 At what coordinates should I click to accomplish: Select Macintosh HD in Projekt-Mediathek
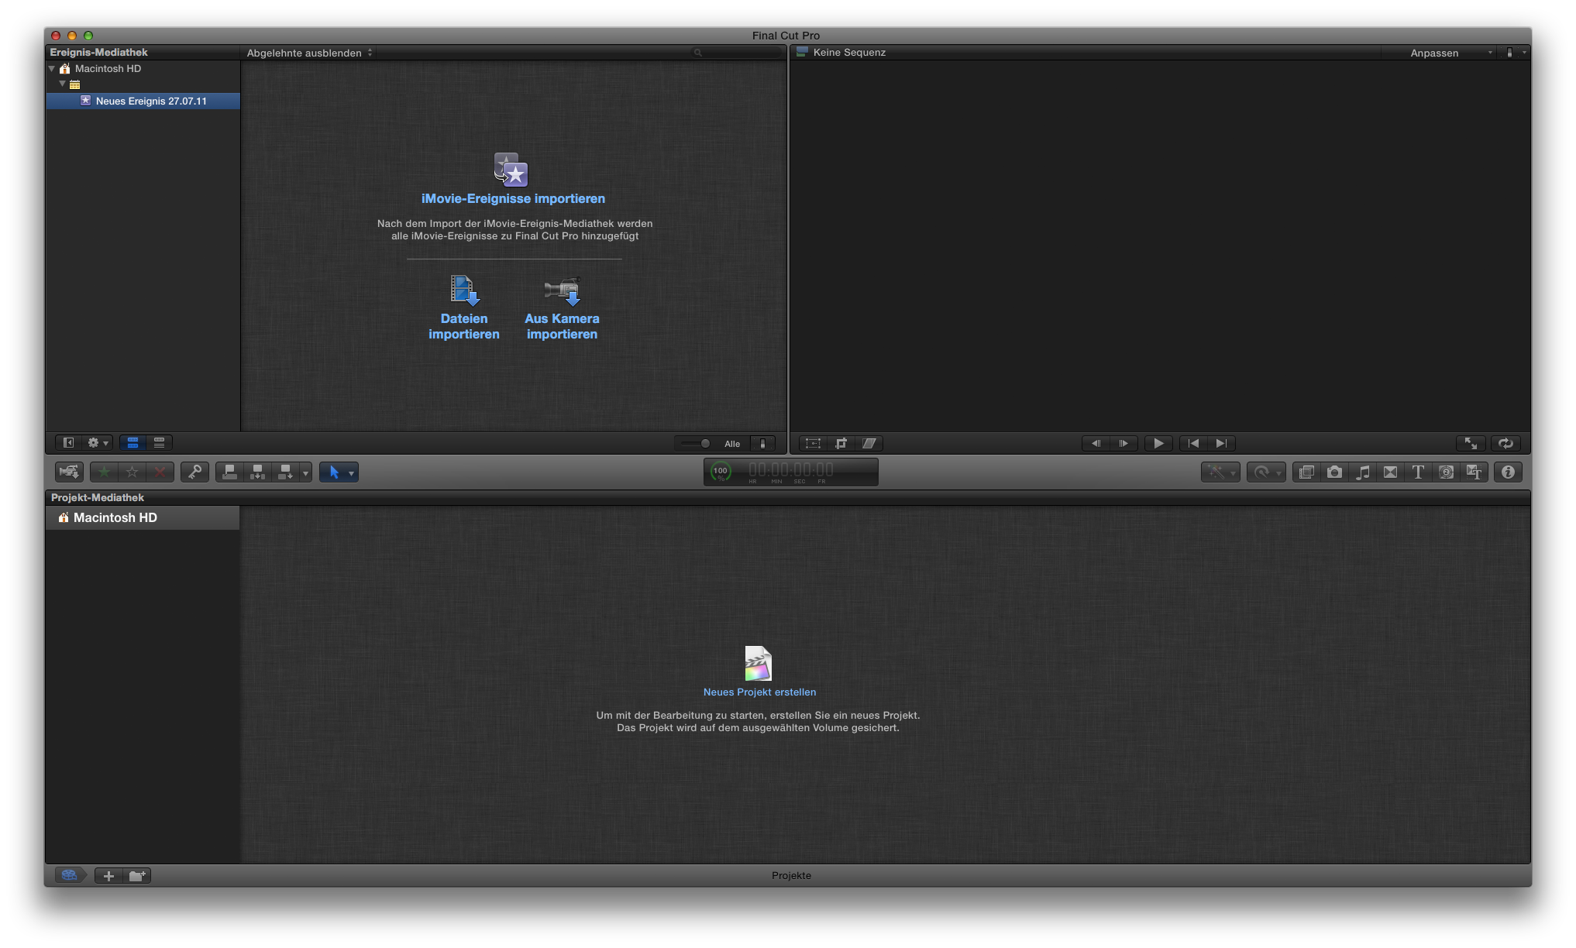point(143,517)
